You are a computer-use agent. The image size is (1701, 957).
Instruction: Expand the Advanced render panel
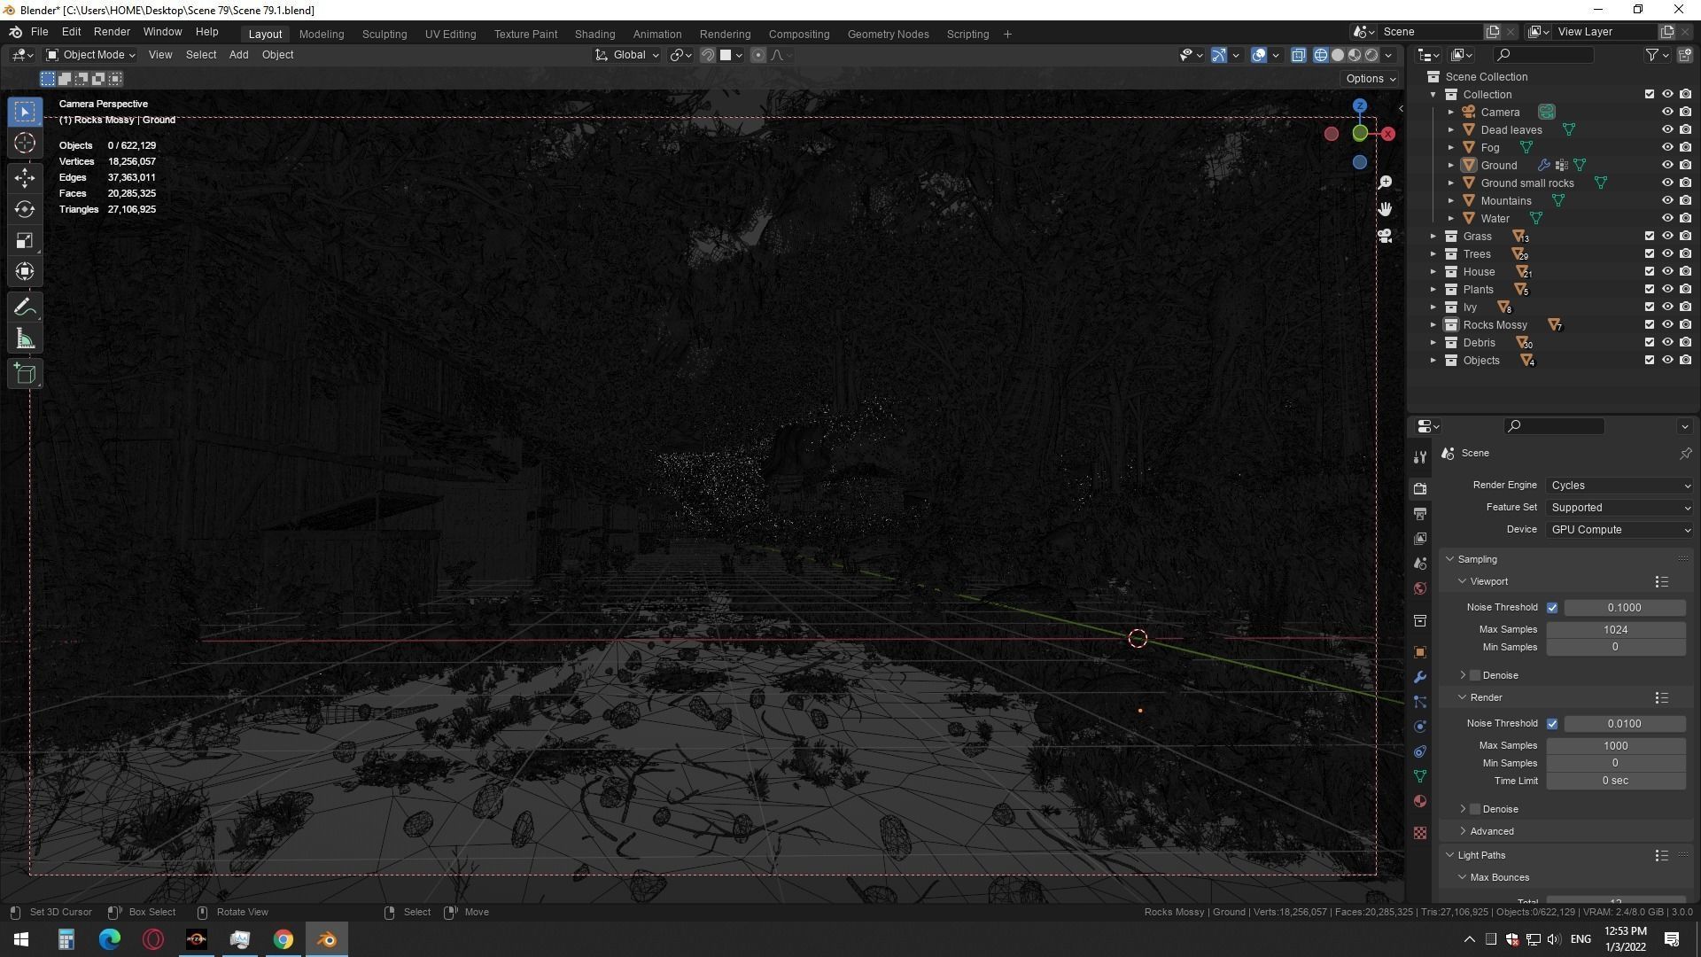1492,831
